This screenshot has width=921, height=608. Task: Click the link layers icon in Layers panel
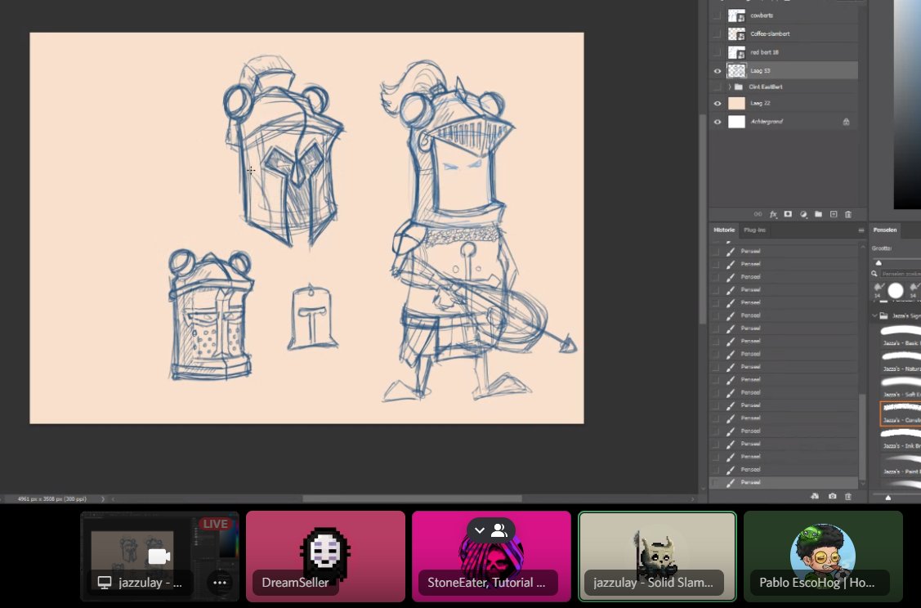tap(758, 214)
